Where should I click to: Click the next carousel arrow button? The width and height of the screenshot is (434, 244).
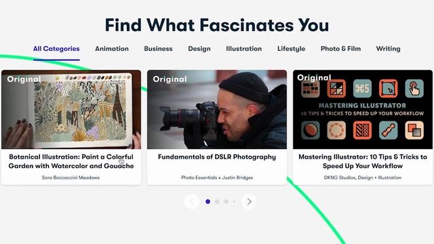tap(249, 202)
